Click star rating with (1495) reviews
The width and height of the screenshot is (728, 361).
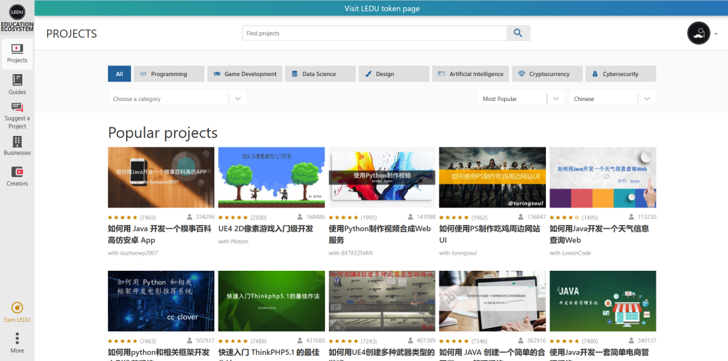[574, 217]
